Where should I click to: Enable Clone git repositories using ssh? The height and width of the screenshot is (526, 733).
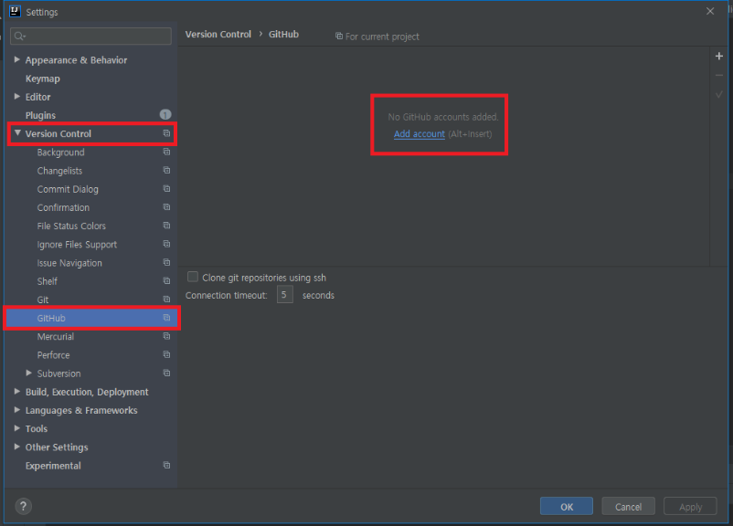pyautogui.click(x=193, y=277)
